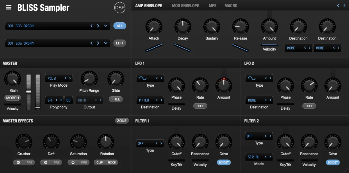The height and width of the screenshot is (173, 349).
Task: Toggle the Saturation power icon
Action: [x=73, y=163]
